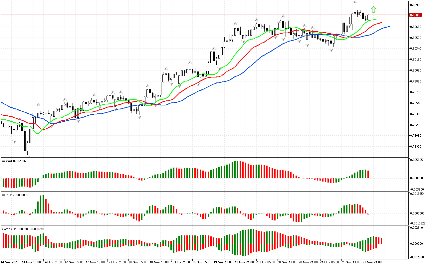Select the red horizontal price level line

pyautogui.click(x=200, y=15)
